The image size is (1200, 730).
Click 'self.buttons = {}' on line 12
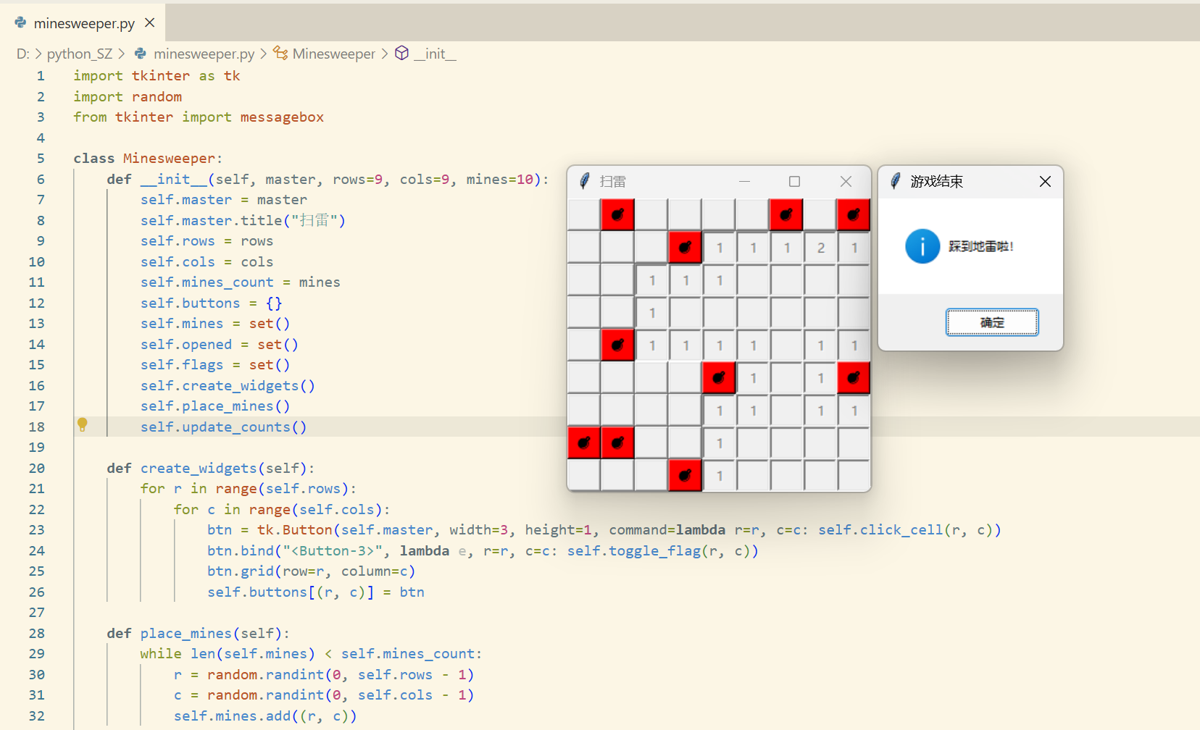coord(212,303)
